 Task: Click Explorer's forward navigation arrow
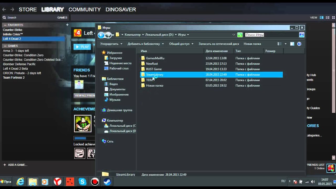tap(108, 35)
